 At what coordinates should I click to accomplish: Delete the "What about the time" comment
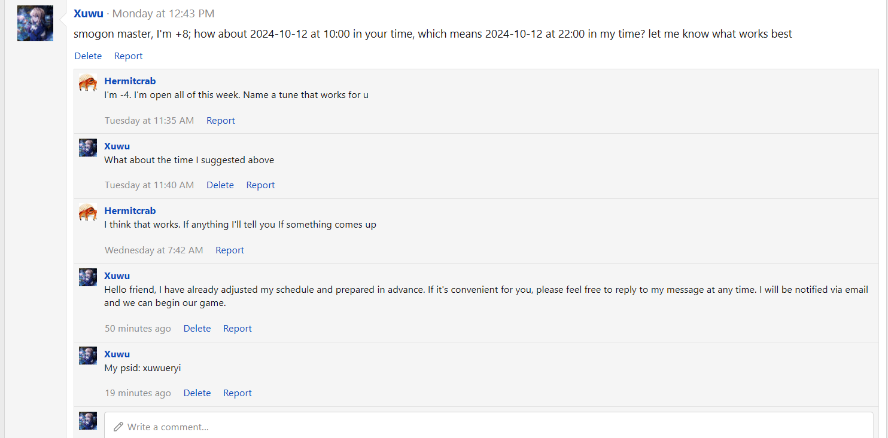220,185
